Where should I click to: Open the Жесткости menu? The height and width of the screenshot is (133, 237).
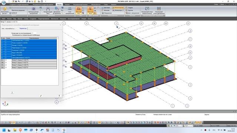click(54, 19)
